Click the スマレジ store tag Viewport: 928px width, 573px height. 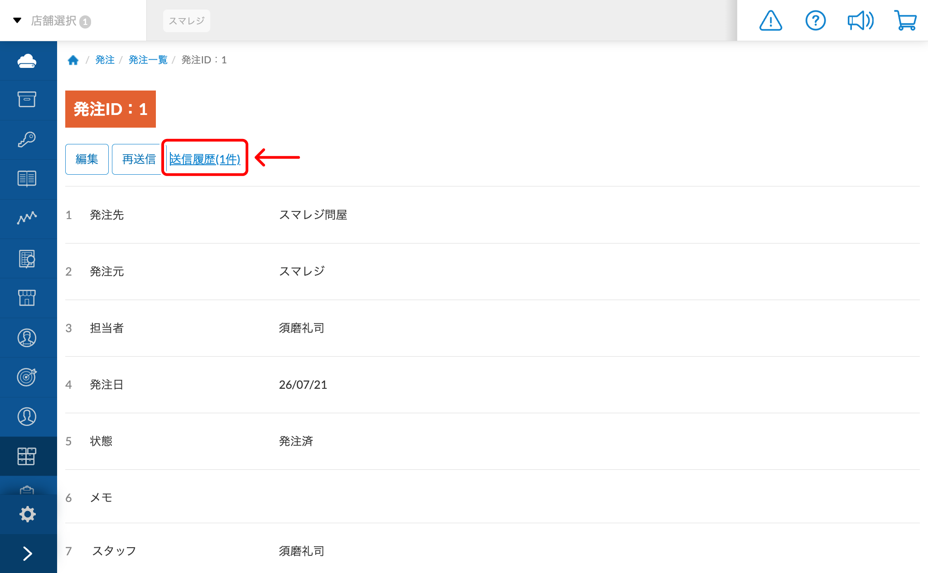coord(187,21)
